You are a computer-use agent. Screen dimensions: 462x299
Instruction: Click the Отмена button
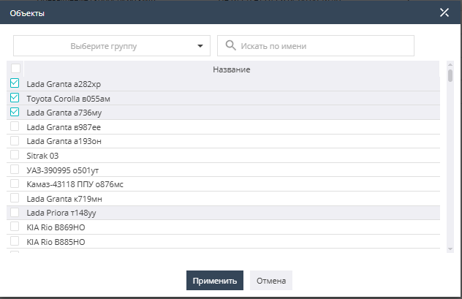[x=271, y=281]
